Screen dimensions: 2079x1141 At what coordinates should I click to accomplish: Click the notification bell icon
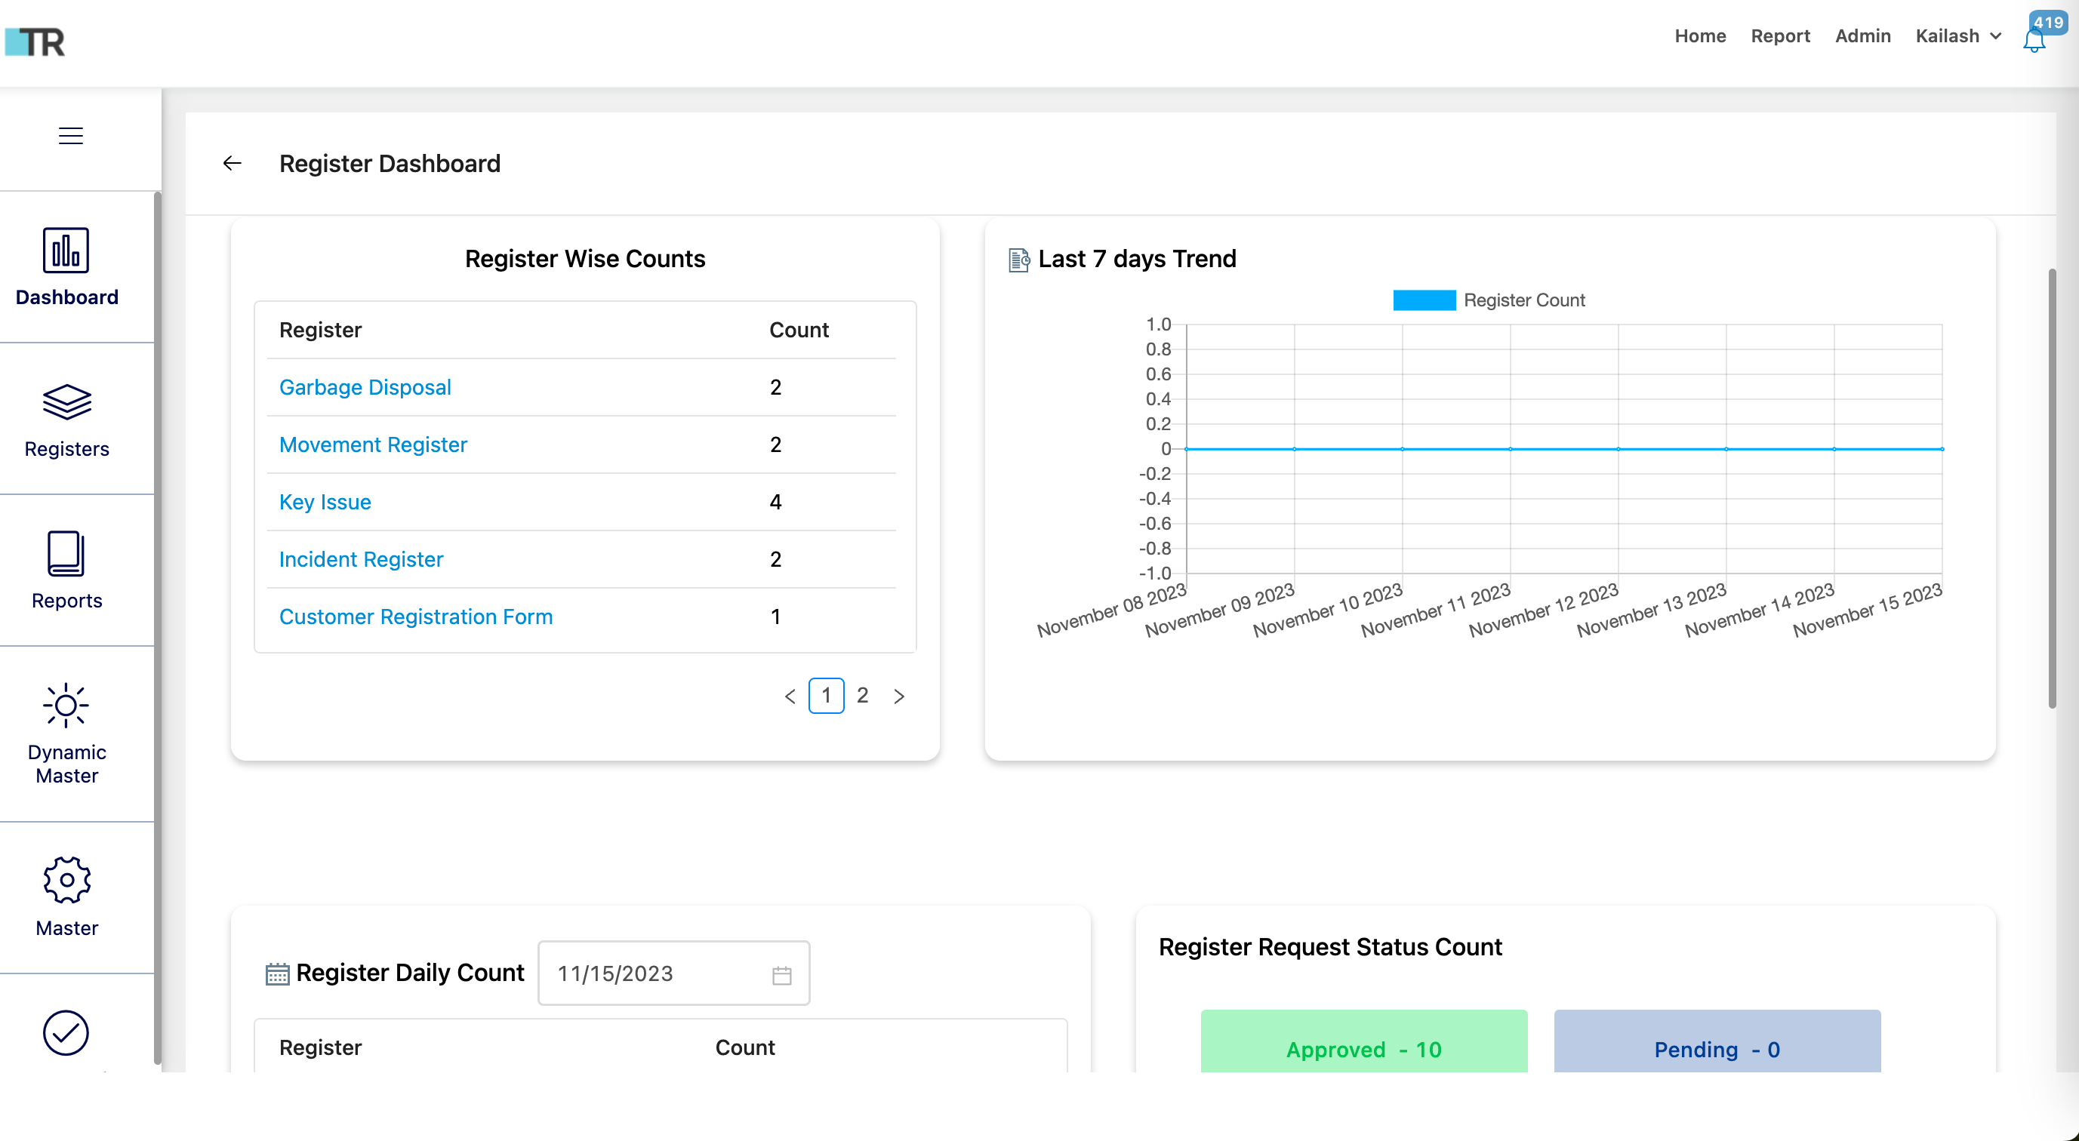(x=2032, y=38)
